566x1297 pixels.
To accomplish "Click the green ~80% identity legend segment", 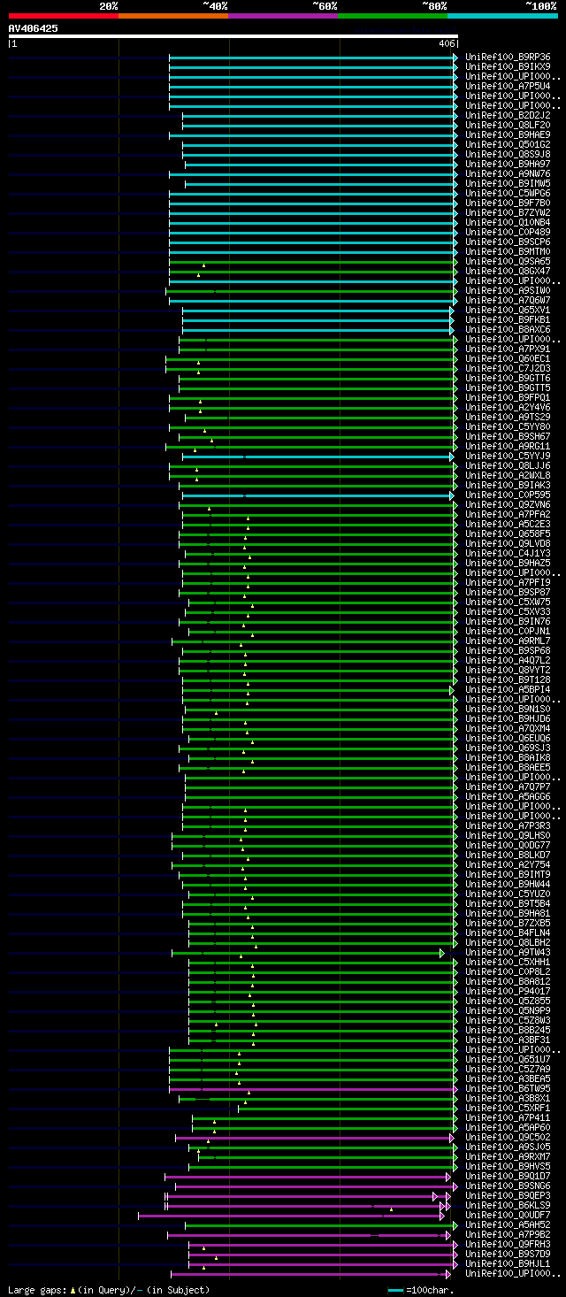I will 393,15.
